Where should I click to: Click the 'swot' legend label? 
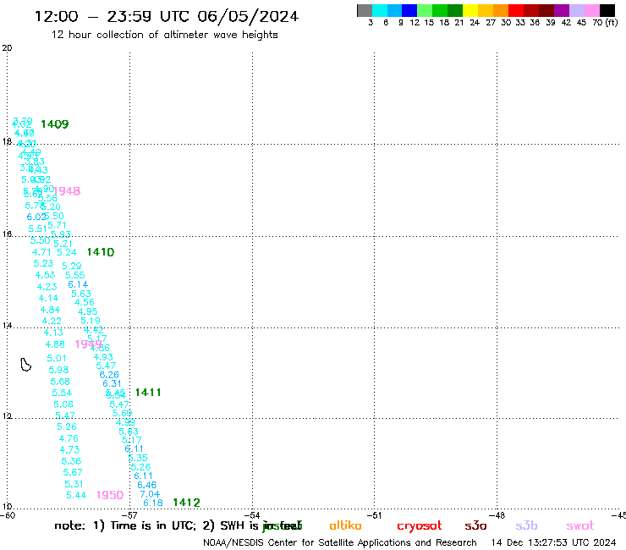580,525
